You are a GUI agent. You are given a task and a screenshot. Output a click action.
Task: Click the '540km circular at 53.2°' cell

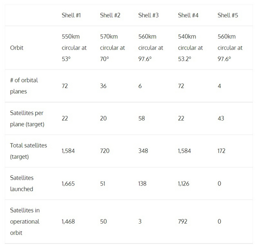pos(190,48)
